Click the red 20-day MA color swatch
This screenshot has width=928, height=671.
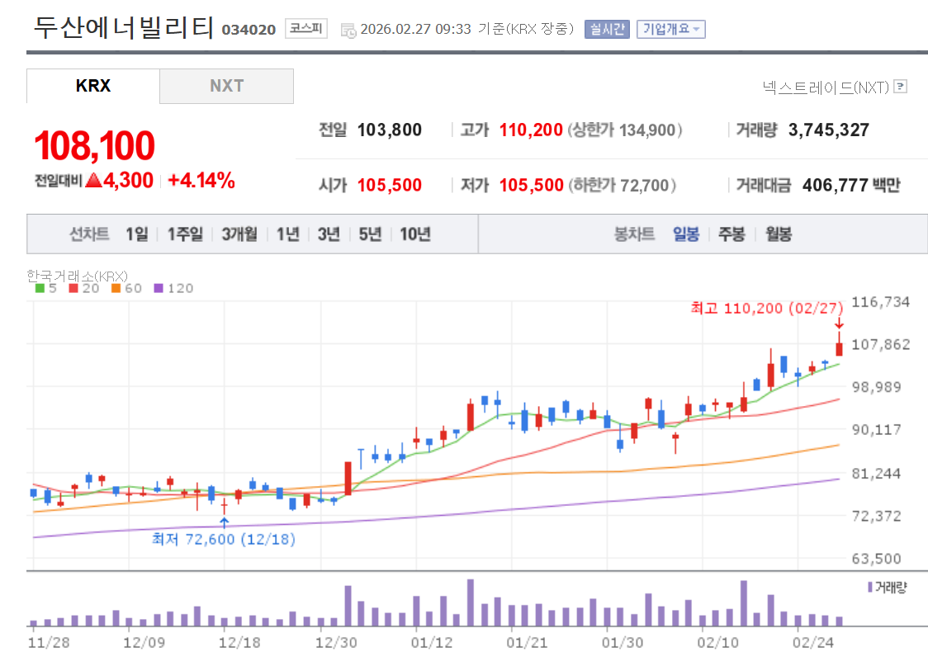[72, 287]
